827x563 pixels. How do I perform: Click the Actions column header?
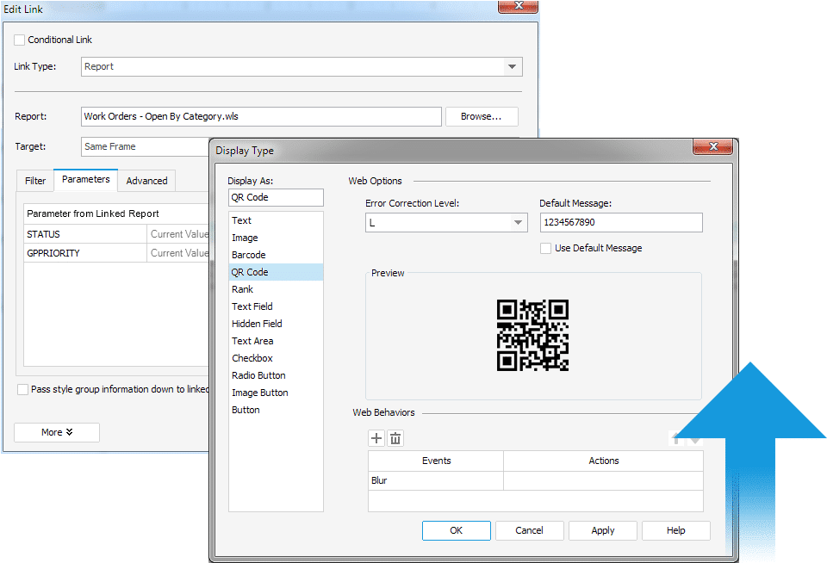coord(603,461)
